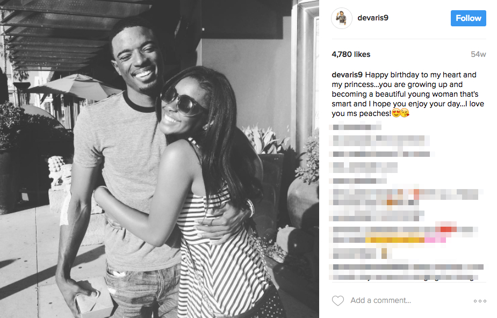This screenshot has width=497, height=318.
Task: View the 4,780 likes list
Action: [351, 54]
